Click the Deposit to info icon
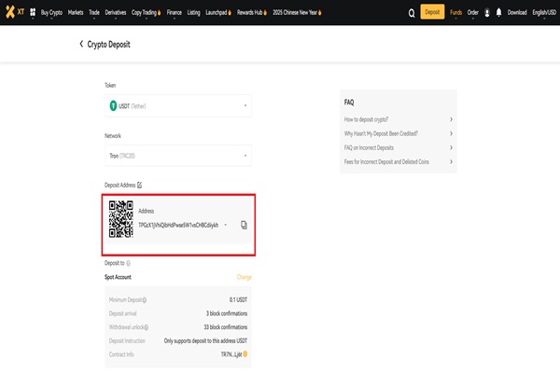The image size is (560, 373). [128, 263]
